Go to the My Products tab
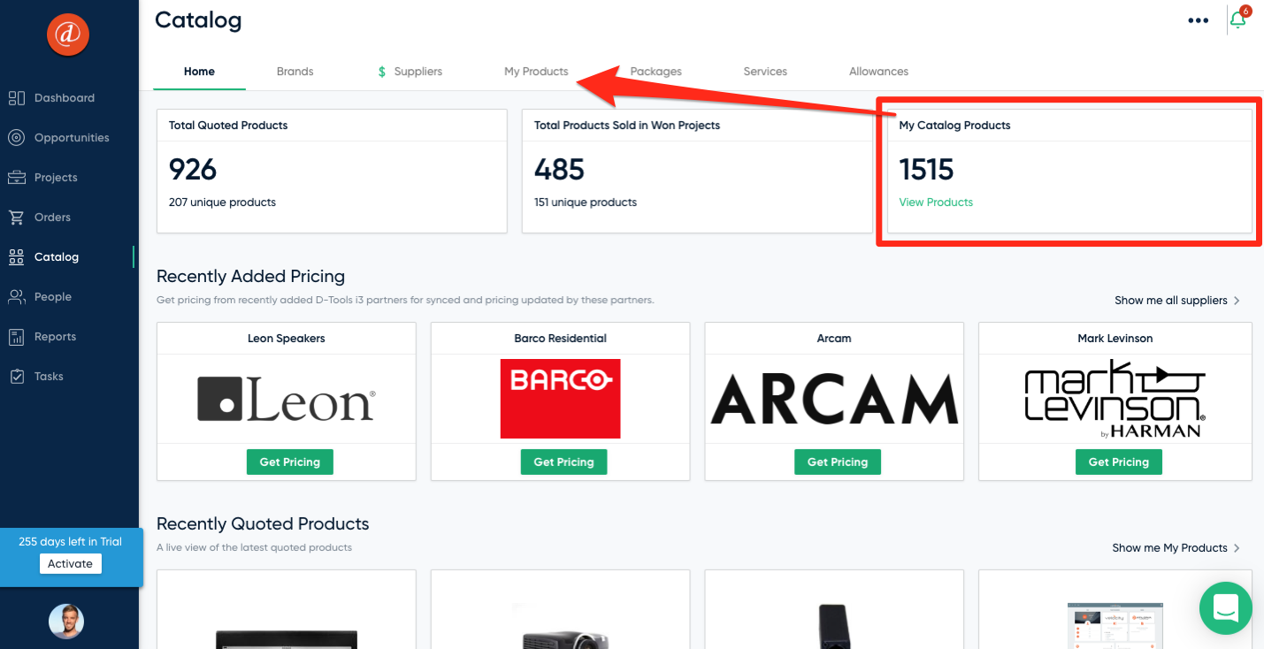 click(x=536, y=72)
